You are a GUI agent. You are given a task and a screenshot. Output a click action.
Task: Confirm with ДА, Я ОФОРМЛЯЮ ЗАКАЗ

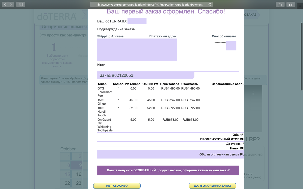click(x=212, y=186)
